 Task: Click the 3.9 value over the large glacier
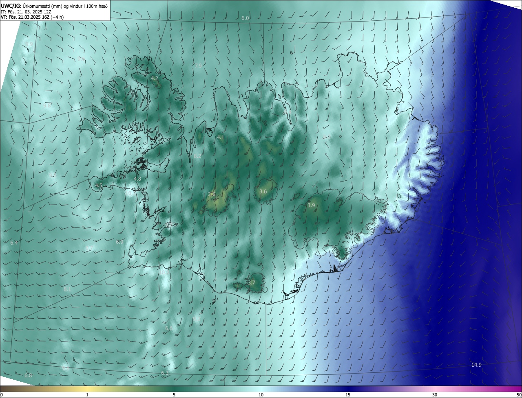tap(311, 206)
